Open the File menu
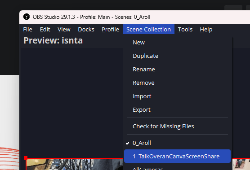250x170 pixels. tap(27, 30)
